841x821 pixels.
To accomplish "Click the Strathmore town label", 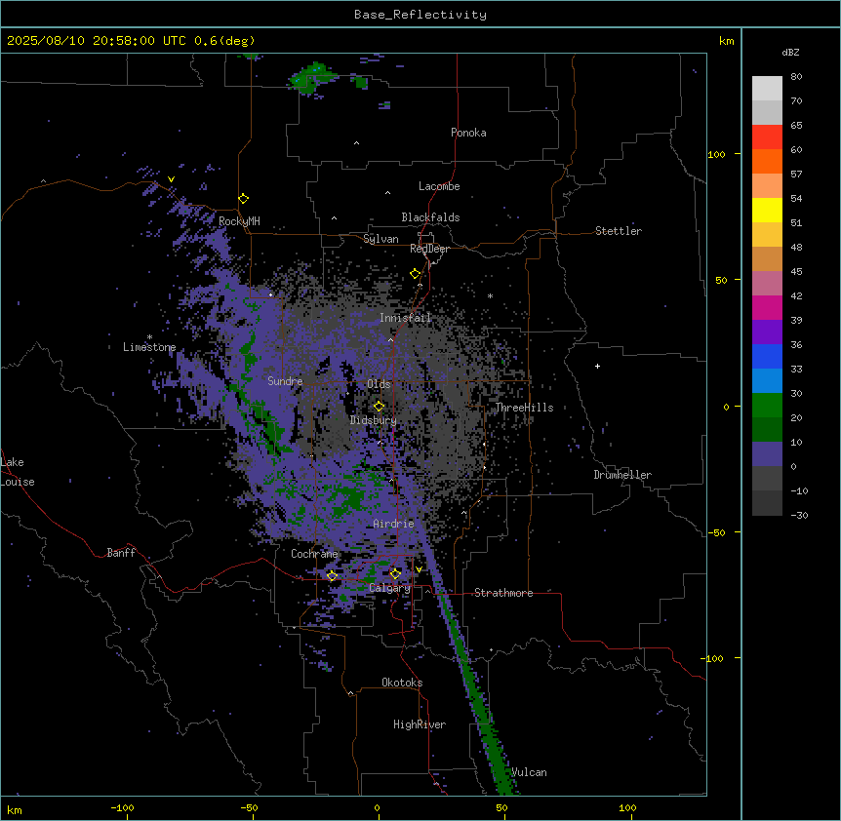I will (503, 593).
